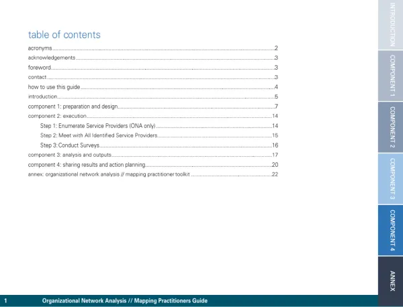Go to Step 3: Conduct Surveys

(x=159, y=145)
